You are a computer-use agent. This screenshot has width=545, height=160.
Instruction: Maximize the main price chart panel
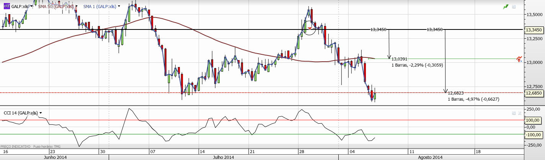coord(514,7)
